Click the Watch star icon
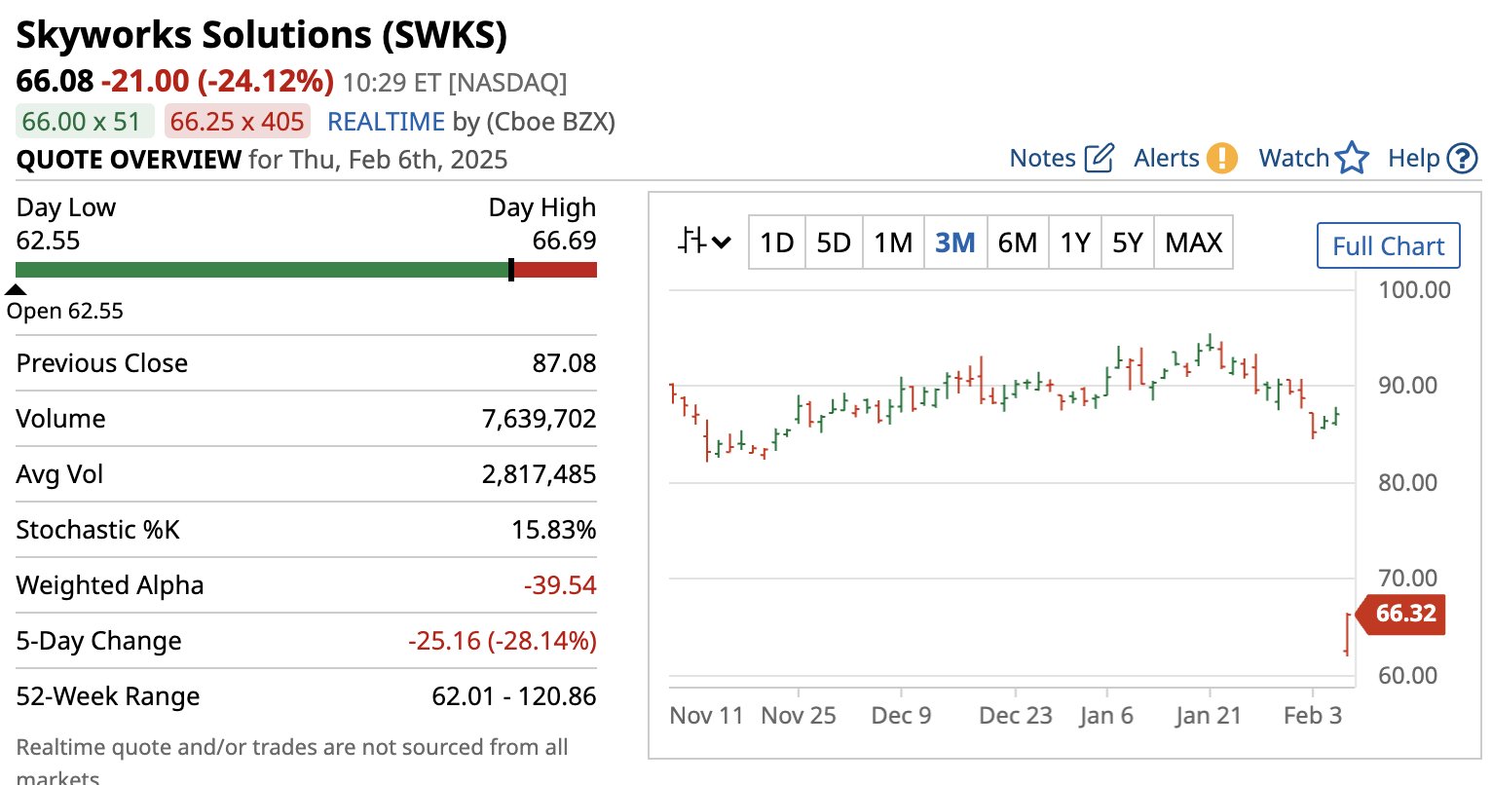Viewport: 1492px width, 785px height. click(1353, 158)
